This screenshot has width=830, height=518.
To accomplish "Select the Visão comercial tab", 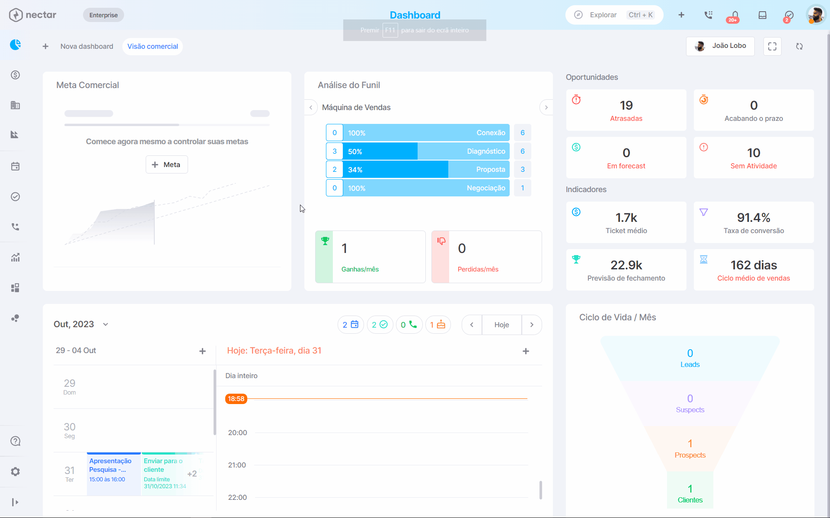I will 153,46.
